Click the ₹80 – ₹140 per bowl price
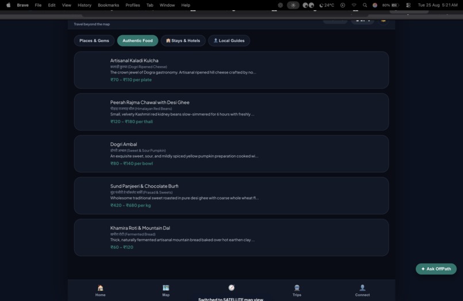463x301 pixels. 132,164
